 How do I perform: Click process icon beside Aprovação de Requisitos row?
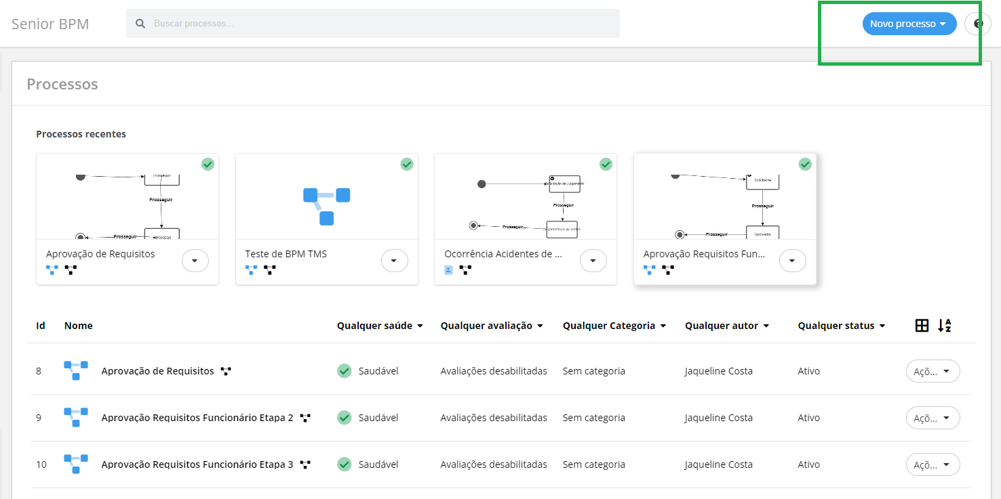(x=76, y=371)
